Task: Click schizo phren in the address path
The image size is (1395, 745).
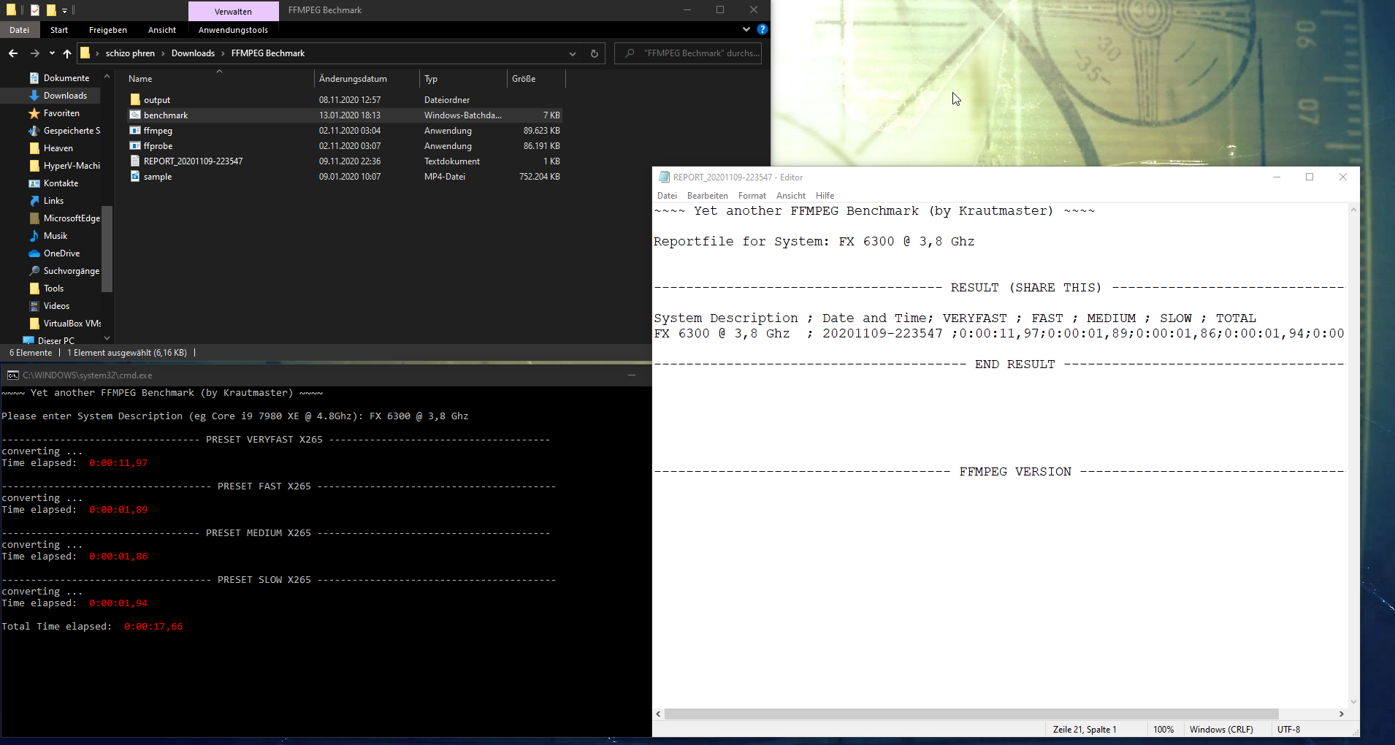Action: (x=130, y=53)
